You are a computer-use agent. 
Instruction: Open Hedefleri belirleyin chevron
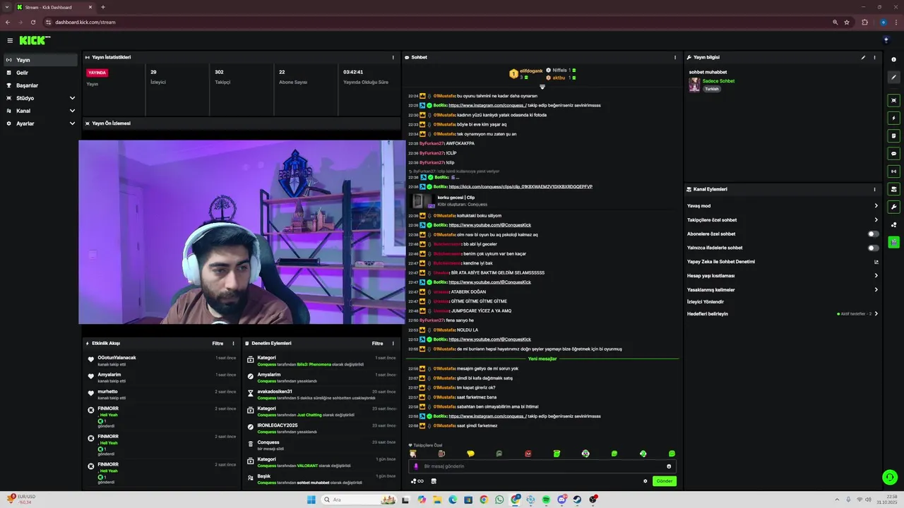876,314
